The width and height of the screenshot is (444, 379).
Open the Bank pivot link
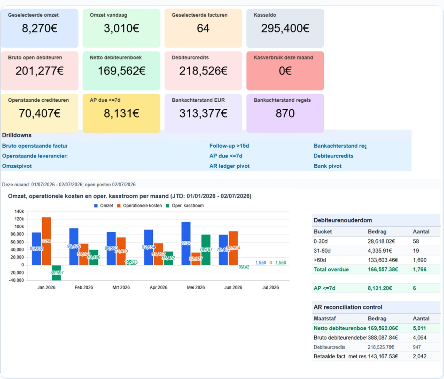[x=328, y=166]
